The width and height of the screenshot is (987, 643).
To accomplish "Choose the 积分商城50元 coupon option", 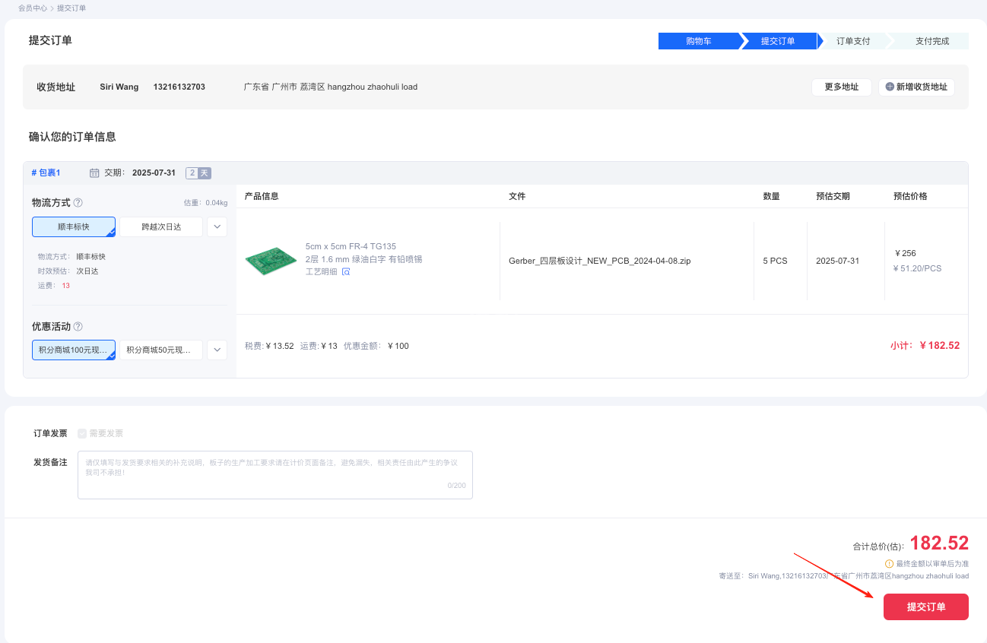I will click(161, 350).
